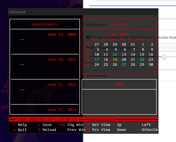Select the June 20, 2024 appointment heading
This screenshot has width=176, height=142.
pos(62,59)
